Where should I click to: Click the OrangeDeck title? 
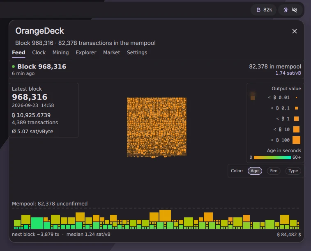40,31
